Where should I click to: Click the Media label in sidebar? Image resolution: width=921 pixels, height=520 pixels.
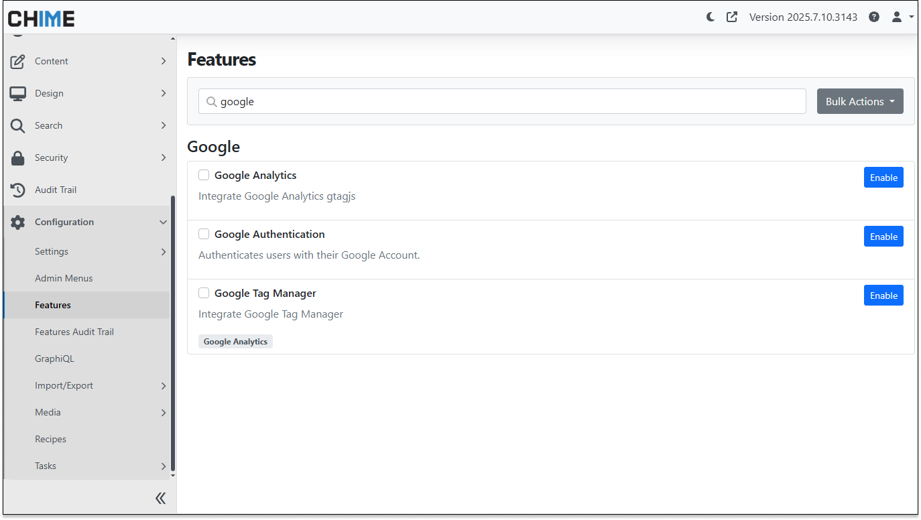[x=48, y=412]
